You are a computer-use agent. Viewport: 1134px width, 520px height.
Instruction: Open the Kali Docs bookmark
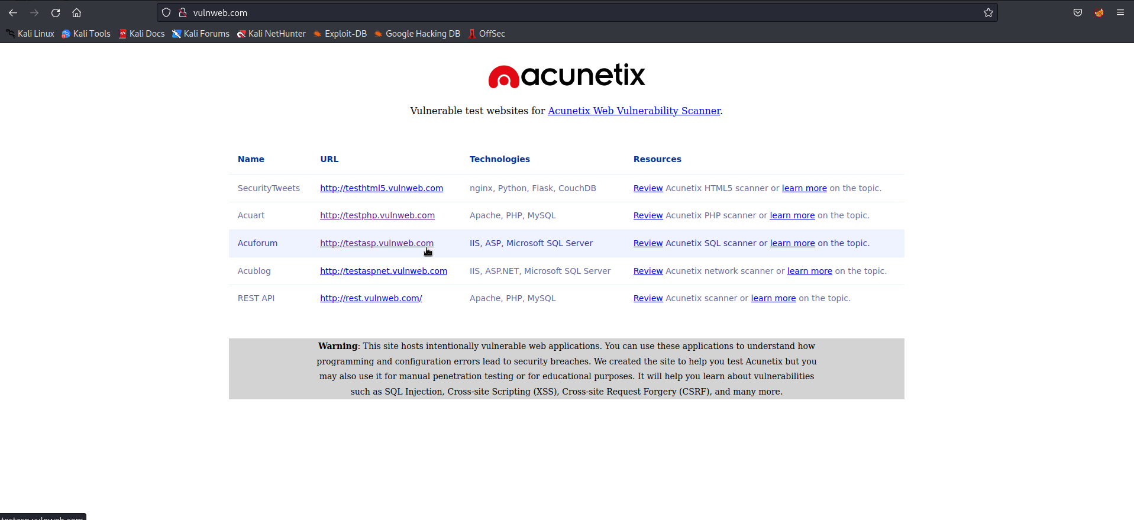coord(142,34)
